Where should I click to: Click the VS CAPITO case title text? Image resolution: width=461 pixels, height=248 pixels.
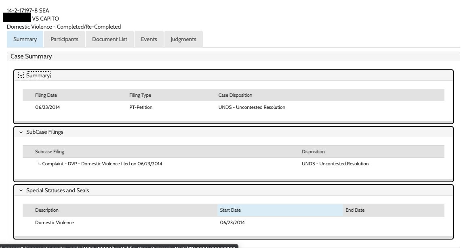tap(45, 19)
